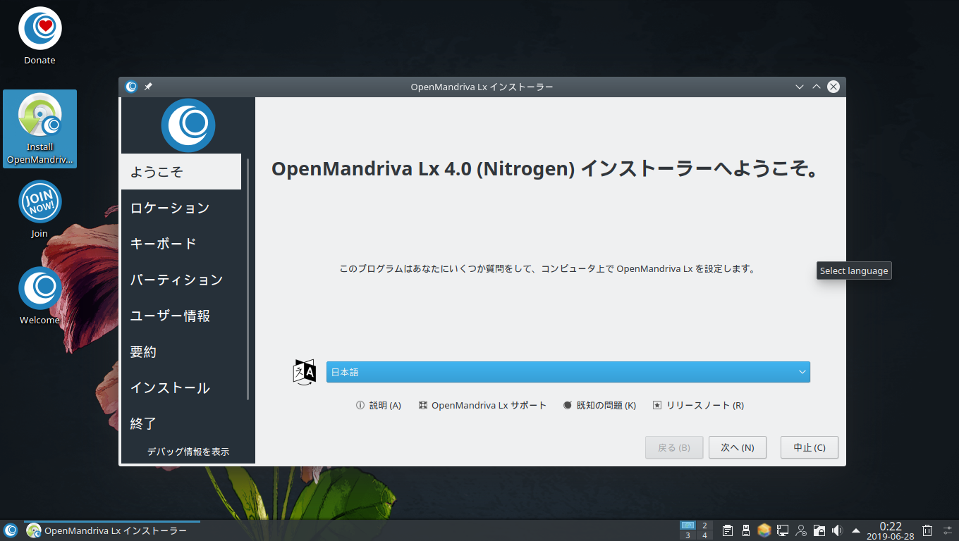Click the user account tray icon
The image size is (959, 541).
point(801,530)
